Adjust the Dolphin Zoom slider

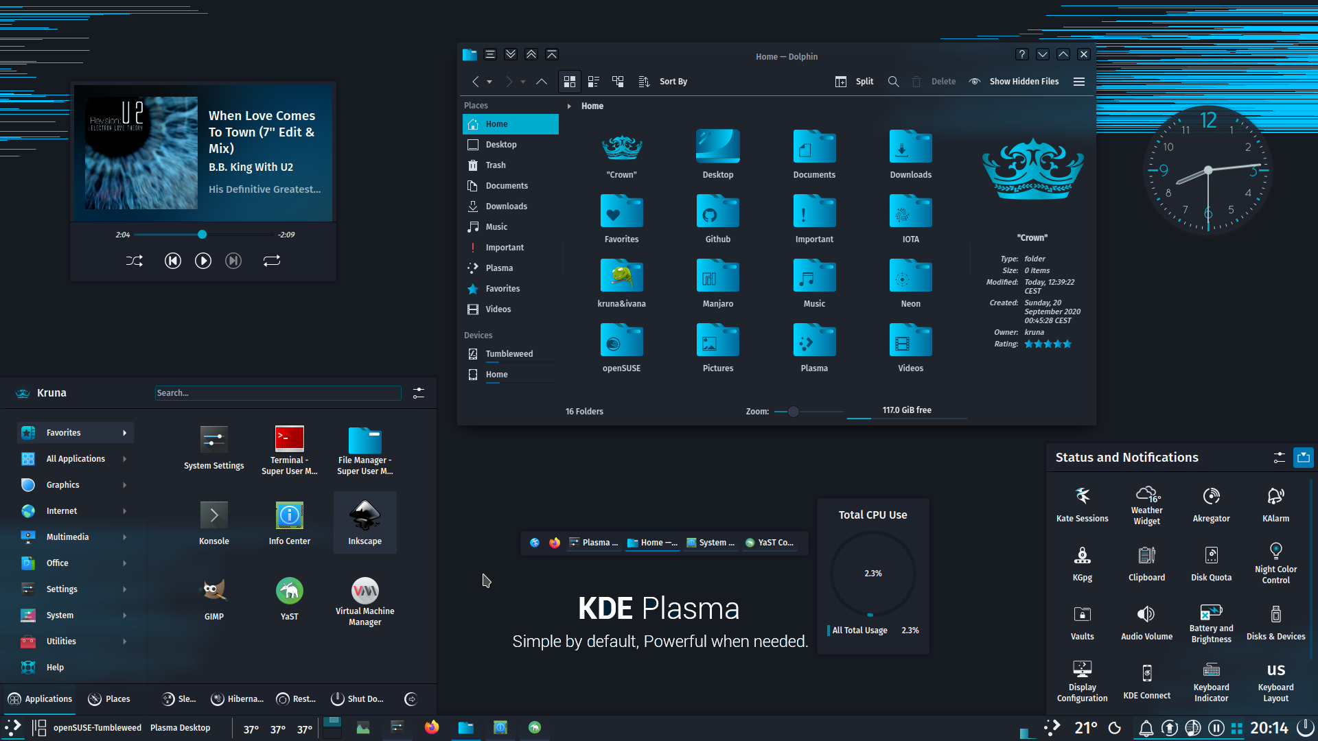[x=808, y=412]
